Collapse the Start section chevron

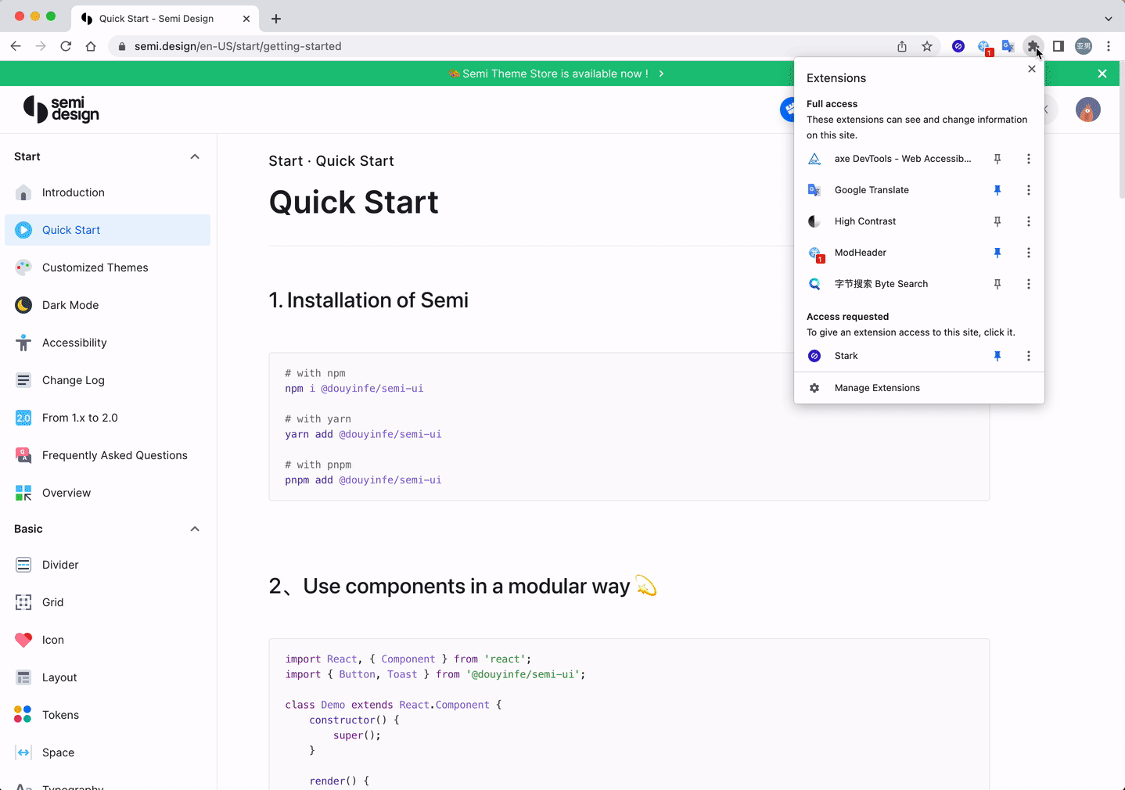[195, 156]
